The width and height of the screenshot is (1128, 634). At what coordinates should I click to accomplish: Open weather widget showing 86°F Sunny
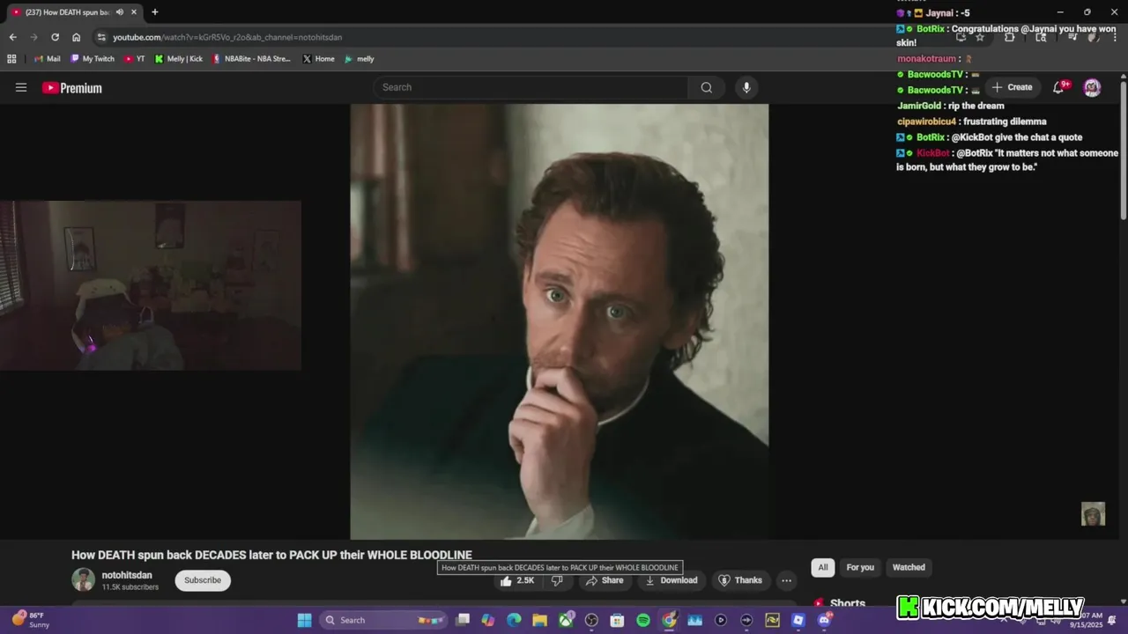[32, 620]
